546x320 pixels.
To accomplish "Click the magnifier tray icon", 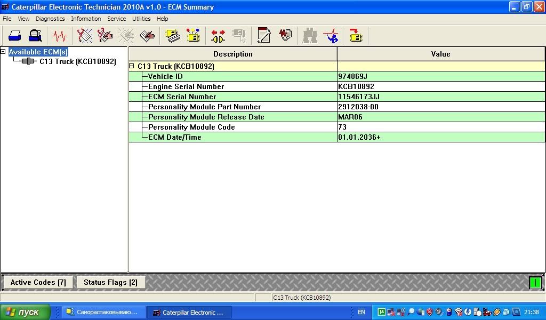I will [x=411, y=312].
